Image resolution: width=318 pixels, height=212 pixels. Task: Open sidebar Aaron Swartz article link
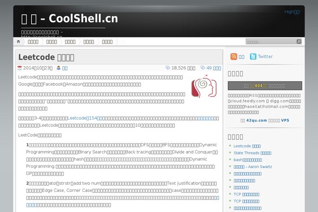click(253, 167)
